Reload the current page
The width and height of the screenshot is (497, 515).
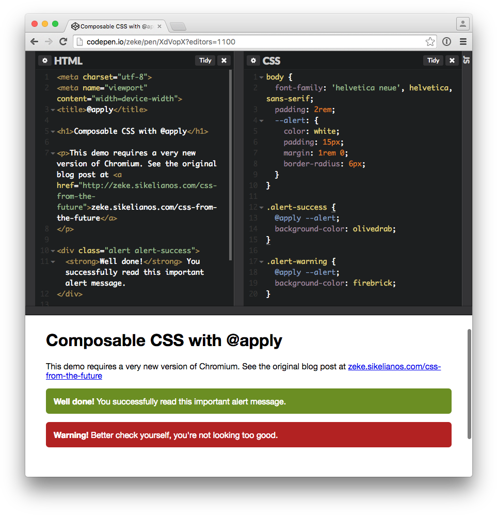pos(63,42)
